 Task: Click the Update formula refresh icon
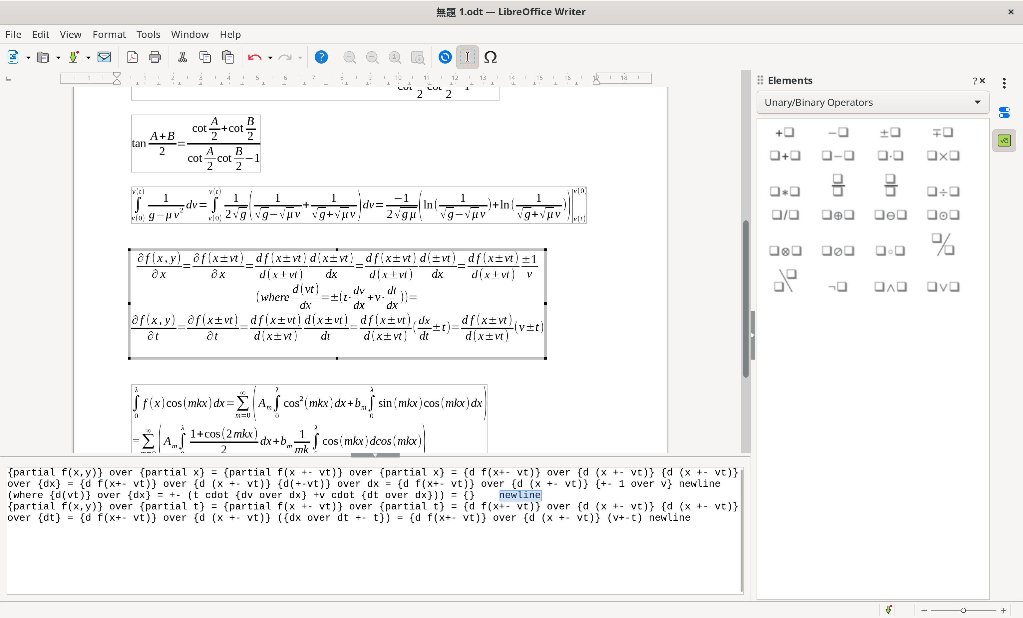coord(445,57)
